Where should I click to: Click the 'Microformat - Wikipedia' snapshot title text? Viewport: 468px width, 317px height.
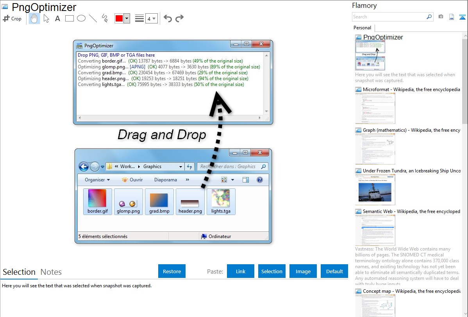[x=411, y=90]
